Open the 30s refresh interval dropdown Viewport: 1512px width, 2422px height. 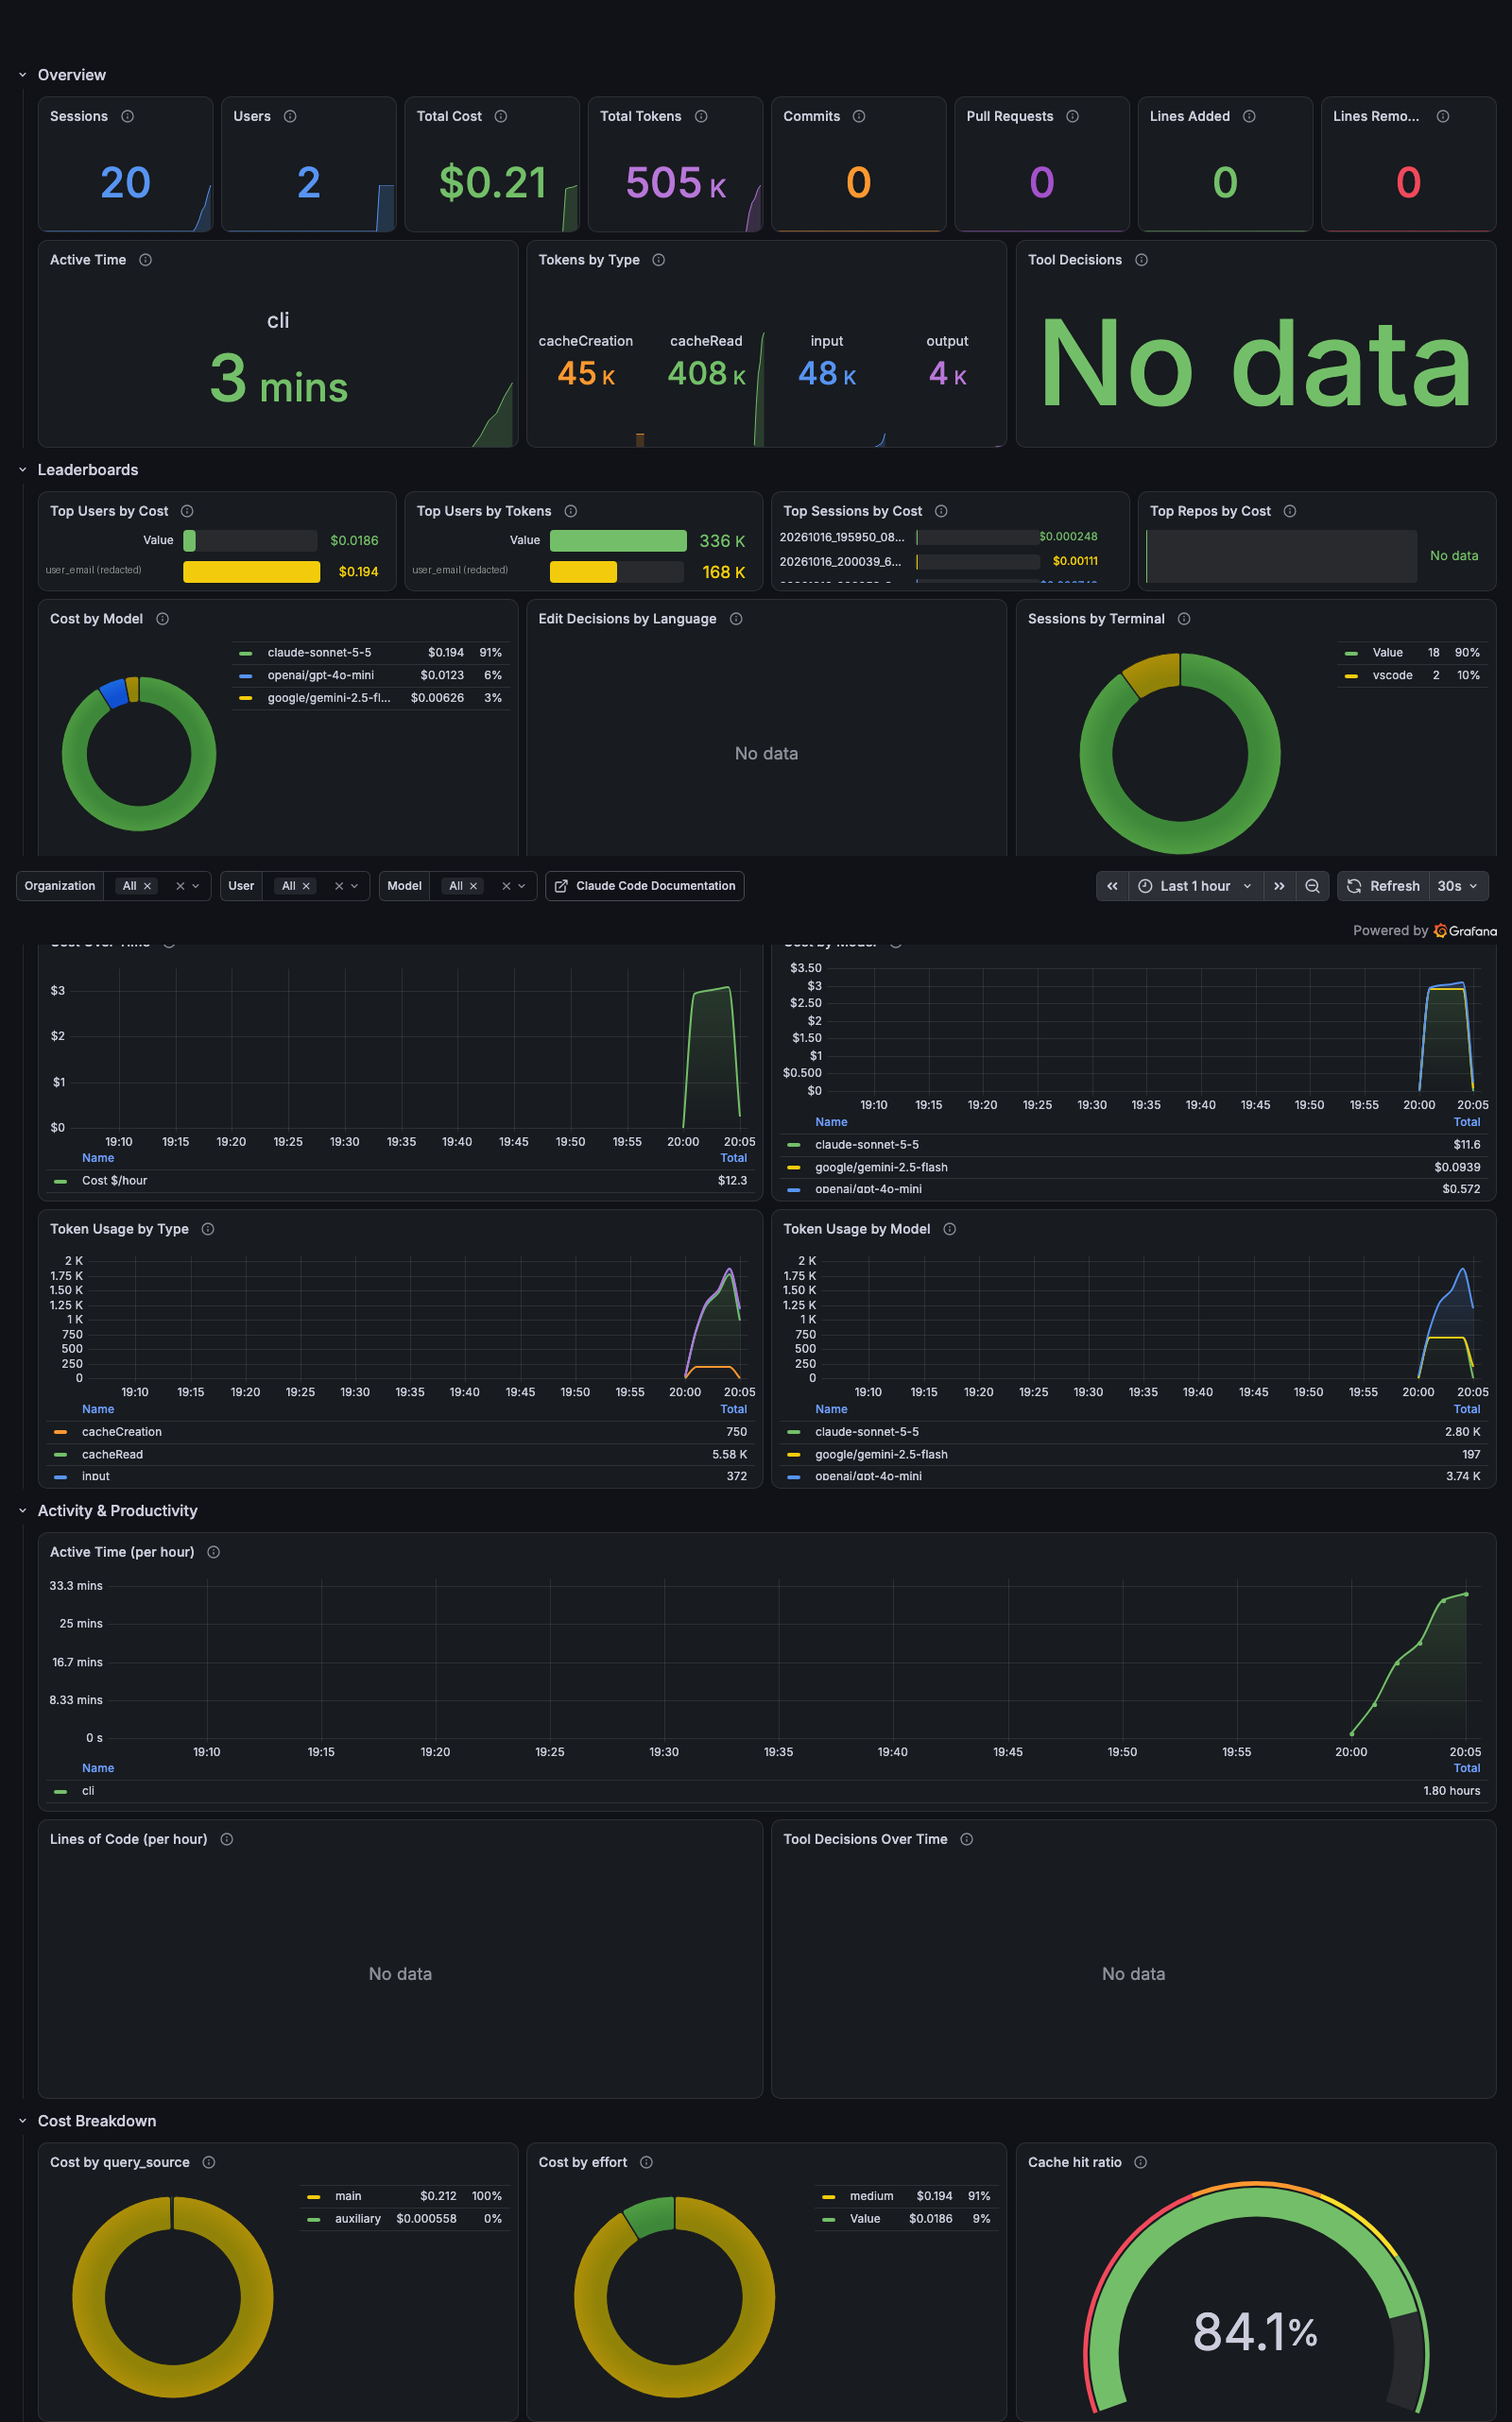[x=1458, y=886]
